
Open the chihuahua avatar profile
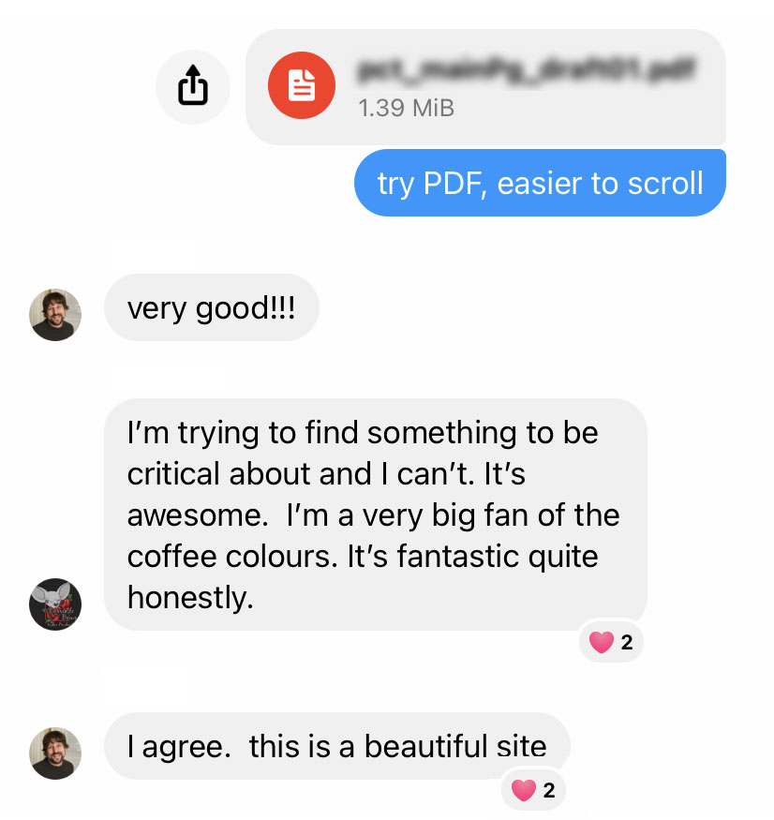(x=55, y=604)
